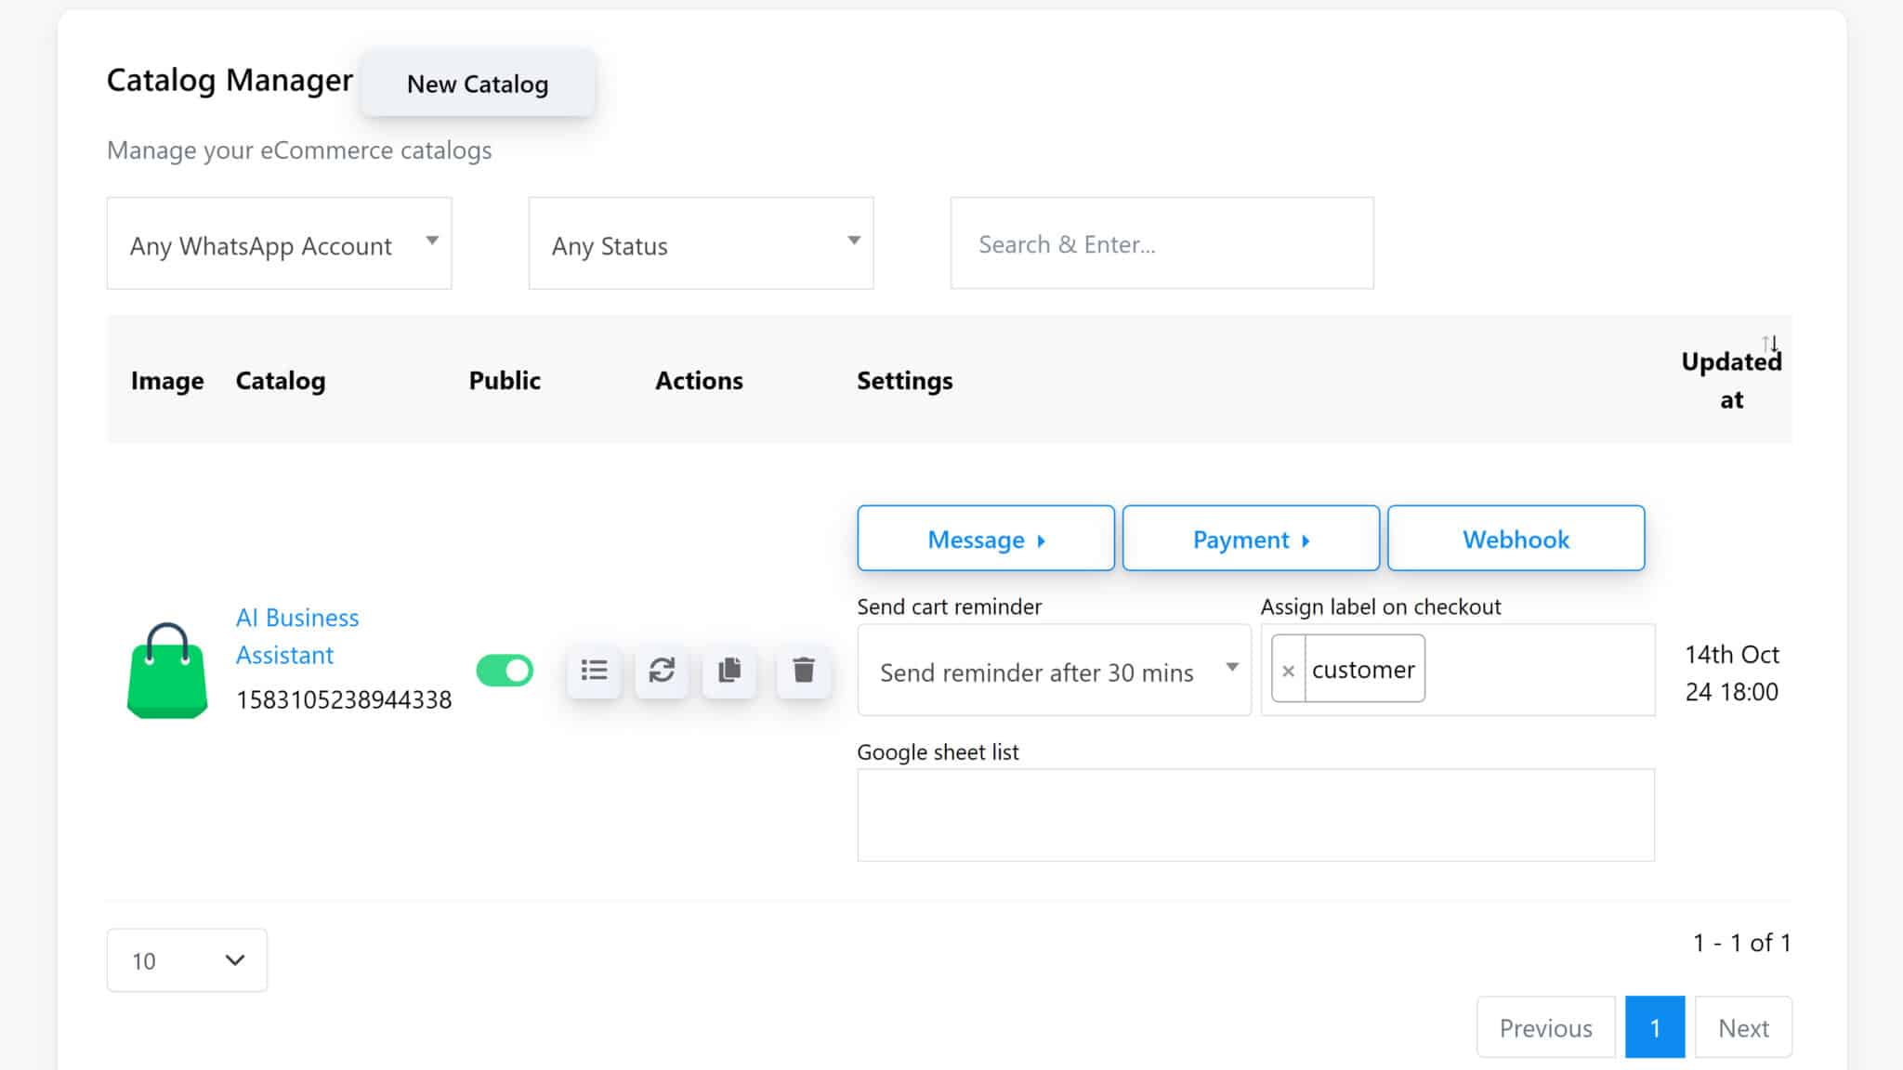Screen dimensions: 1903x1070
Task: Open the AI Business Assistant catalog link
Action: coord(296,636)
